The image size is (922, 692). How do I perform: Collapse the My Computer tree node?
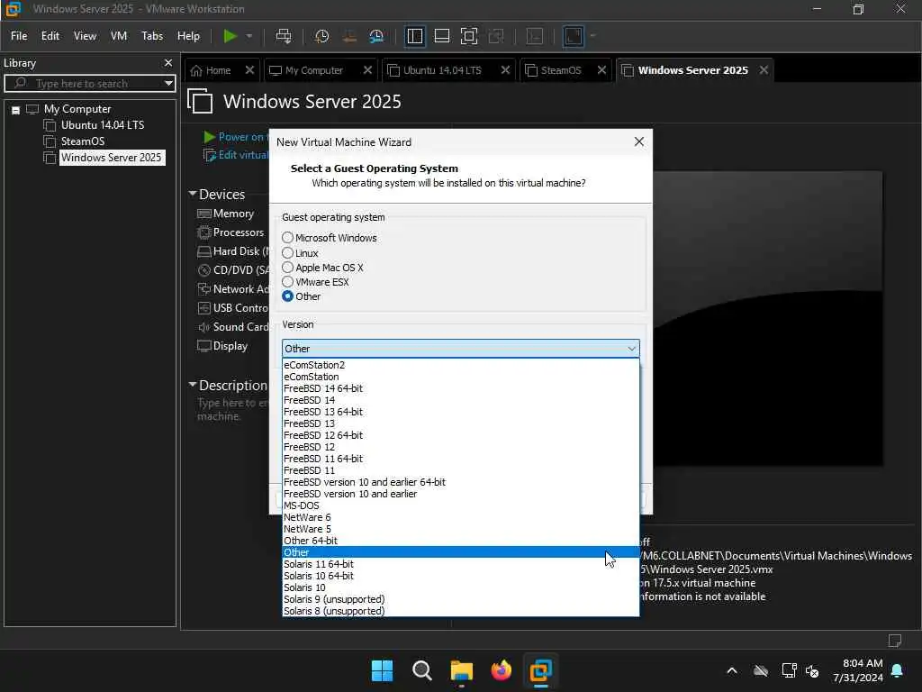coord(16,110)
